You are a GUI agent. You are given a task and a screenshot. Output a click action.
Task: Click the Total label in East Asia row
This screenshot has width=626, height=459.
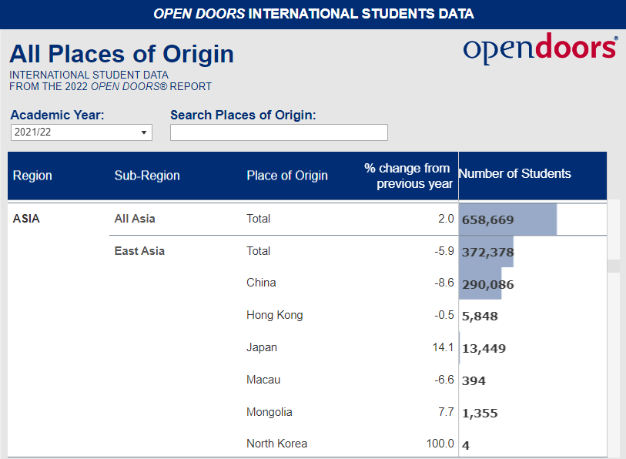(258, 251)
